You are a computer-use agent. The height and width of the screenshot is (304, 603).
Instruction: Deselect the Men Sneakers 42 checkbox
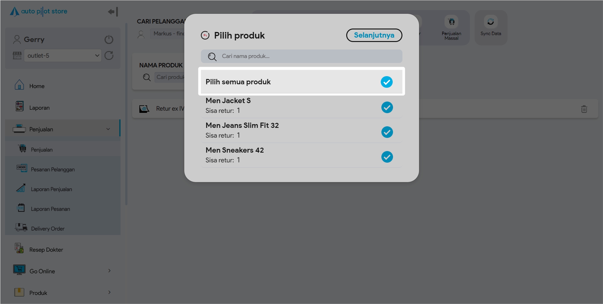[x=387, y=157]
